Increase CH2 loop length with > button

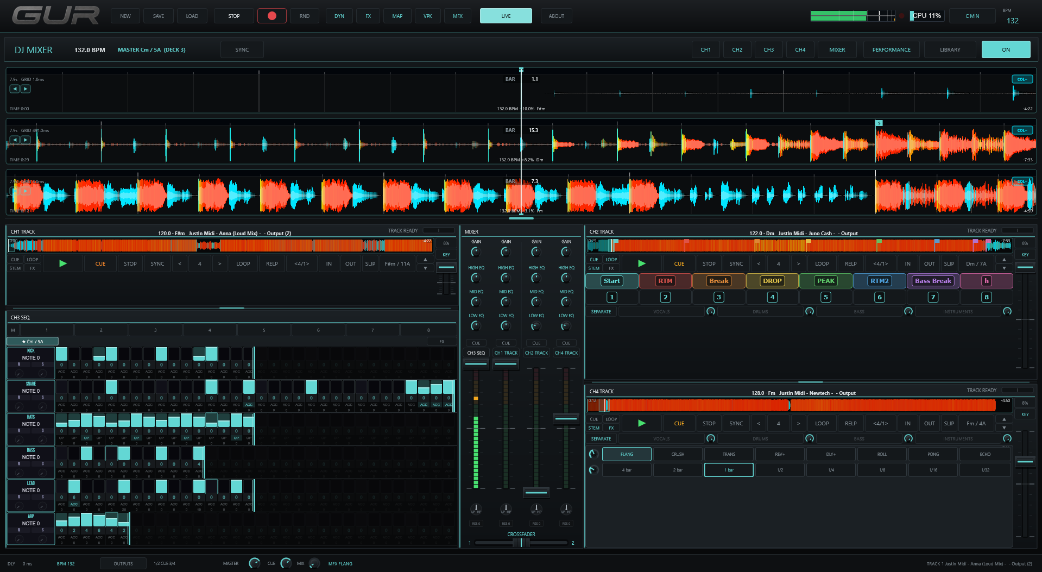[x=798, y=264]
